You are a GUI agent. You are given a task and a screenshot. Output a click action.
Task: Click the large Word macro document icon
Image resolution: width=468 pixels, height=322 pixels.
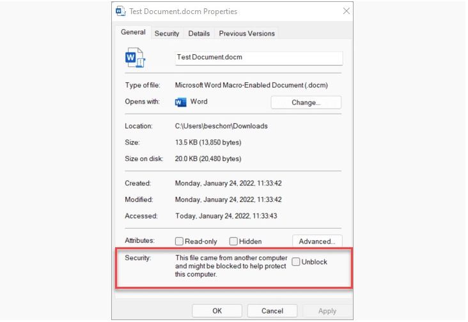135,58
